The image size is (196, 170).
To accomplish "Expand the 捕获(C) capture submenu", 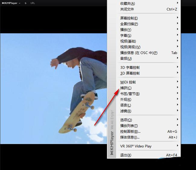I will [x=125, y=88].
